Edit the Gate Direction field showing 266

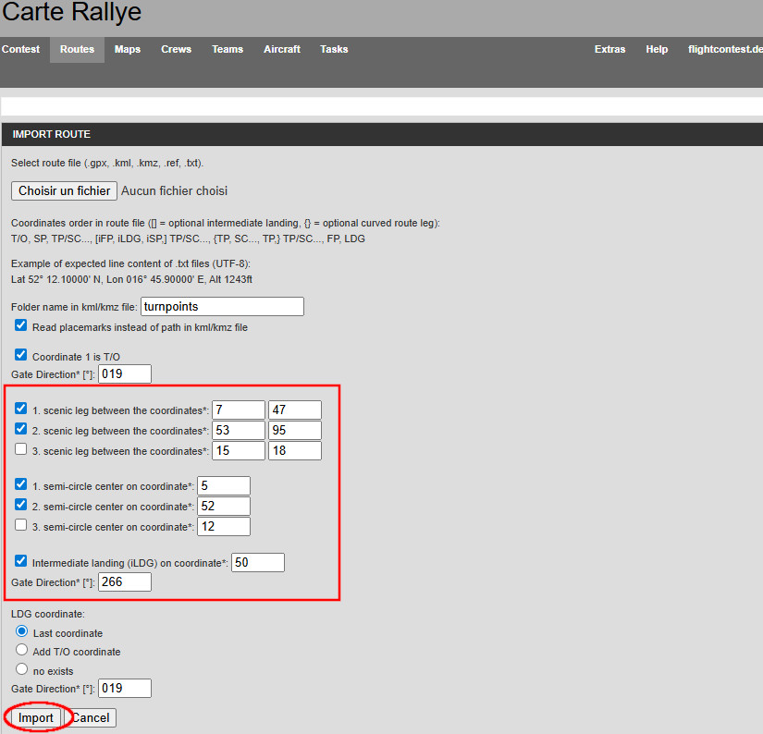pyautogui.click(x=124, y=581)
